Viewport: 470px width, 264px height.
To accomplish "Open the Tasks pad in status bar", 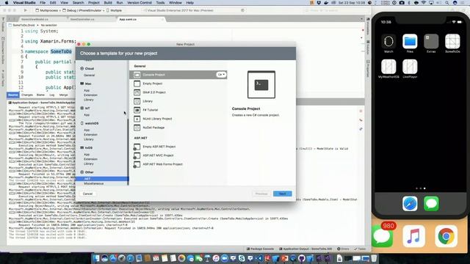I will (360, 249).
